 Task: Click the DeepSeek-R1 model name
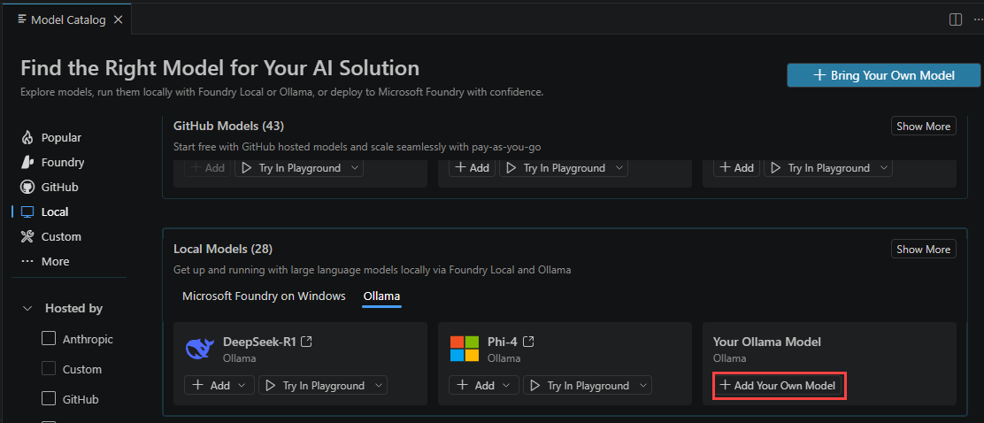(260, 342)
